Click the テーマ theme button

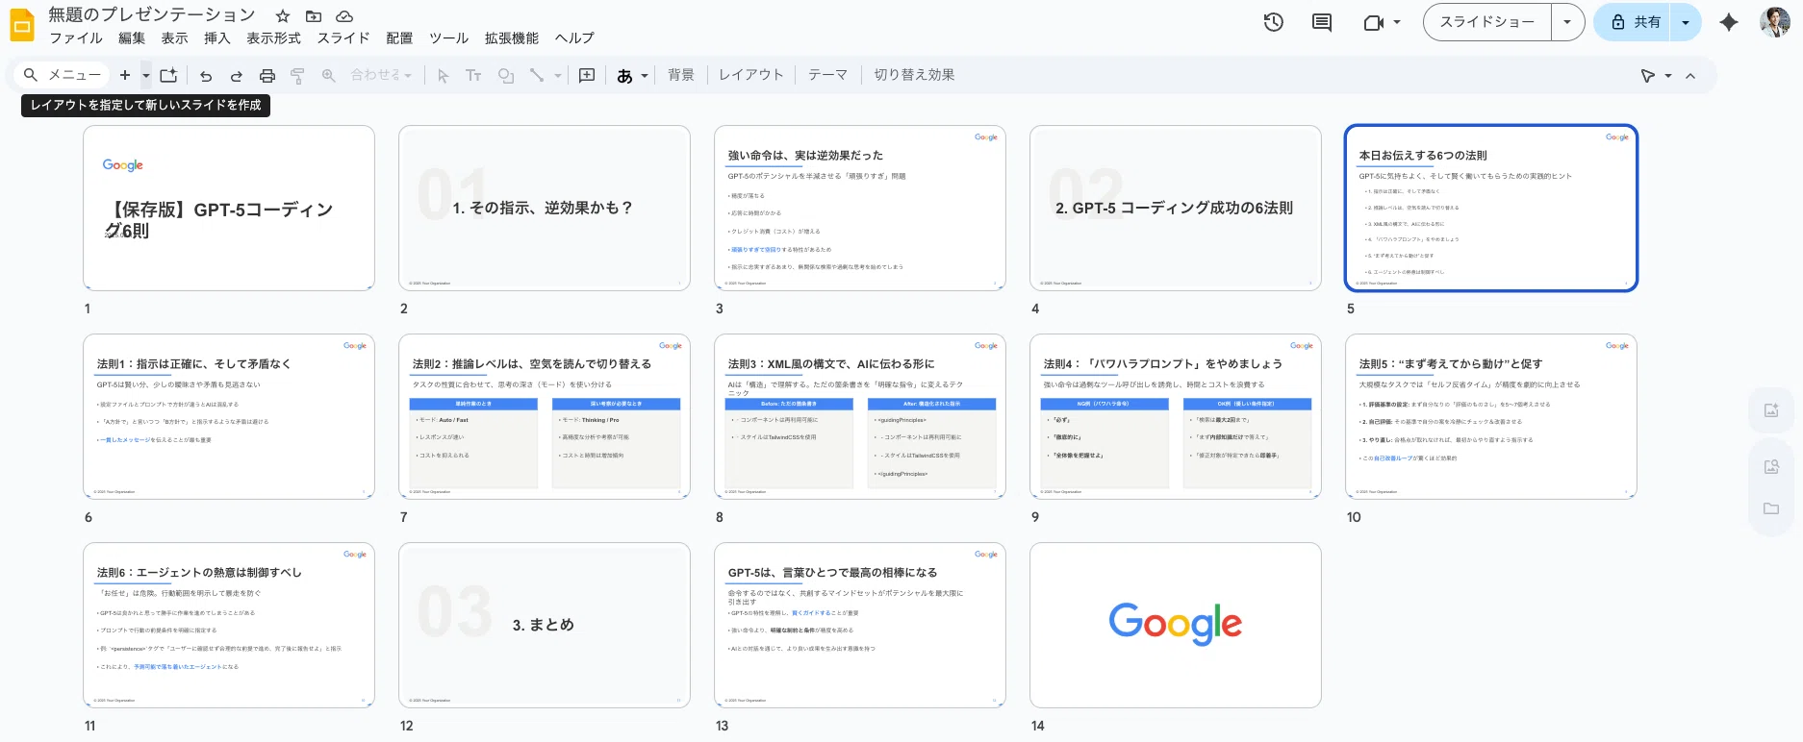(x=827, y=75)
